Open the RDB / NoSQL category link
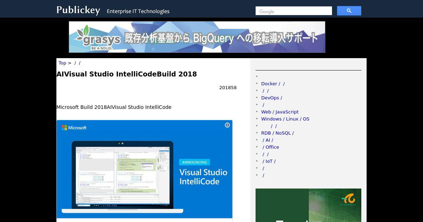Viewport: 423px width, 222px height. click(x=277, y=133)
